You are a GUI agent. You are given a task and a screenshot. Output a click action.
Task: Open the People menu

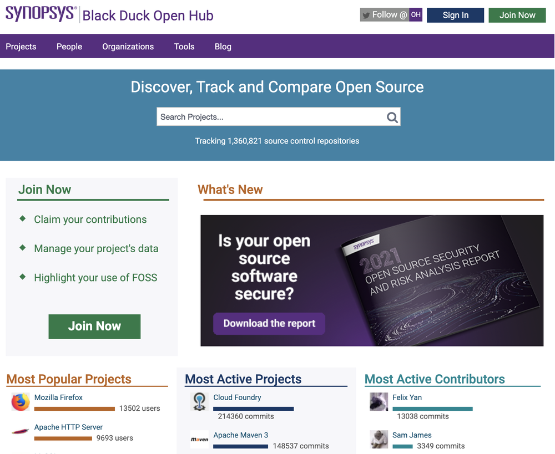pyautogui.click(x=69, y=47)
